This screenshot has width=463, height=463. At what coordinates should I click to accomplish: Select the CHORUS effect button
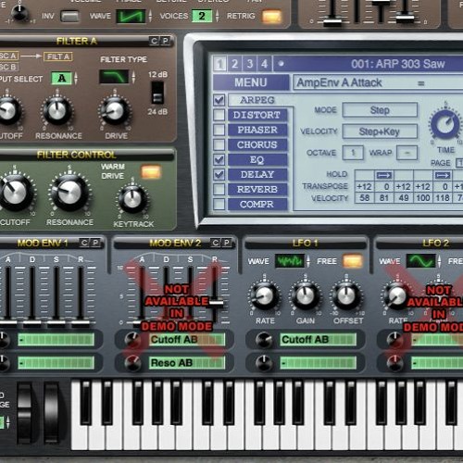coord(257,144)
